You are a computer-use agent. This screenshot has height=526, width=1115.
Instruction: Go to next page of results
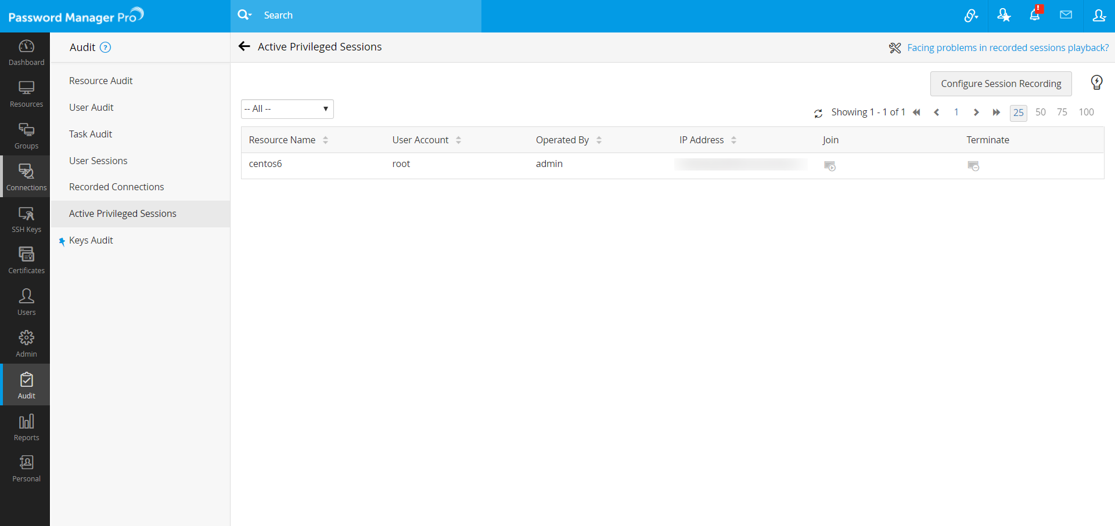[x=976, y=113]
